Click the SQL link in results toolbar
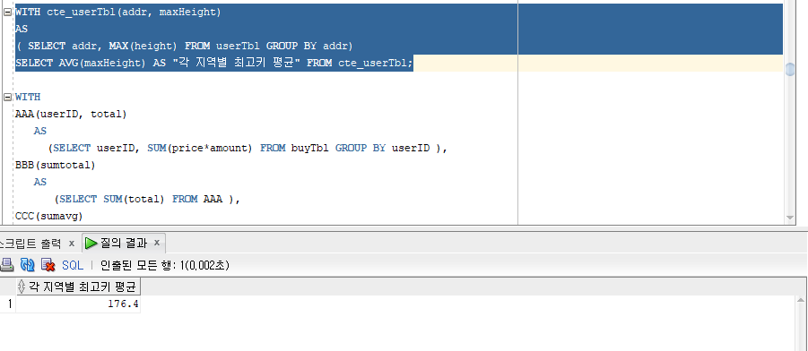Image resolution: width=808 pixels, height=351 pixels. pyautogui.click(x=72, y=266)
